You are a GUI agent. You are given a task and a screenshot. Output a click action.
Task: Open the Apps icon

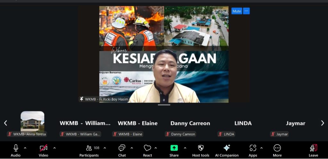pos(253,148)
